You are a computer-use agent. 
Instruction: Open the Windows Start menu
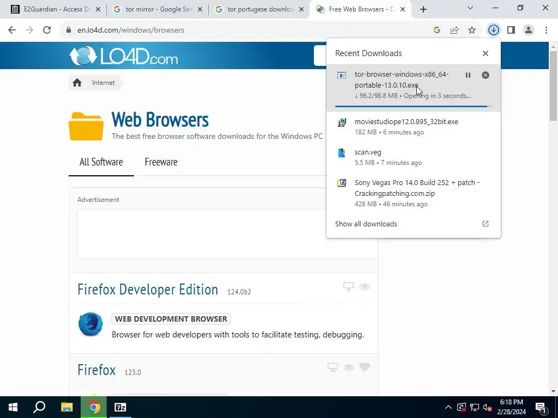pyautogui.click(x=13, y=407)
